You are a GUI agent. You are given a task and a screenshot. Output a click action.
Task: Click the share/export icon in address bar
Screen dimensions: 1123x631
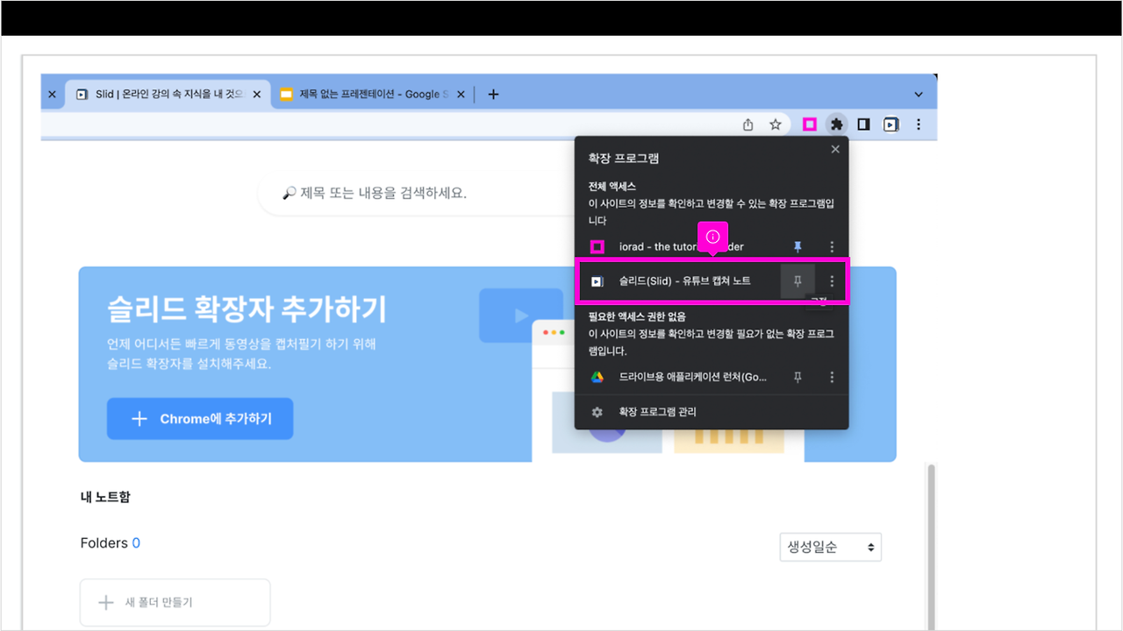pos(747,124)
